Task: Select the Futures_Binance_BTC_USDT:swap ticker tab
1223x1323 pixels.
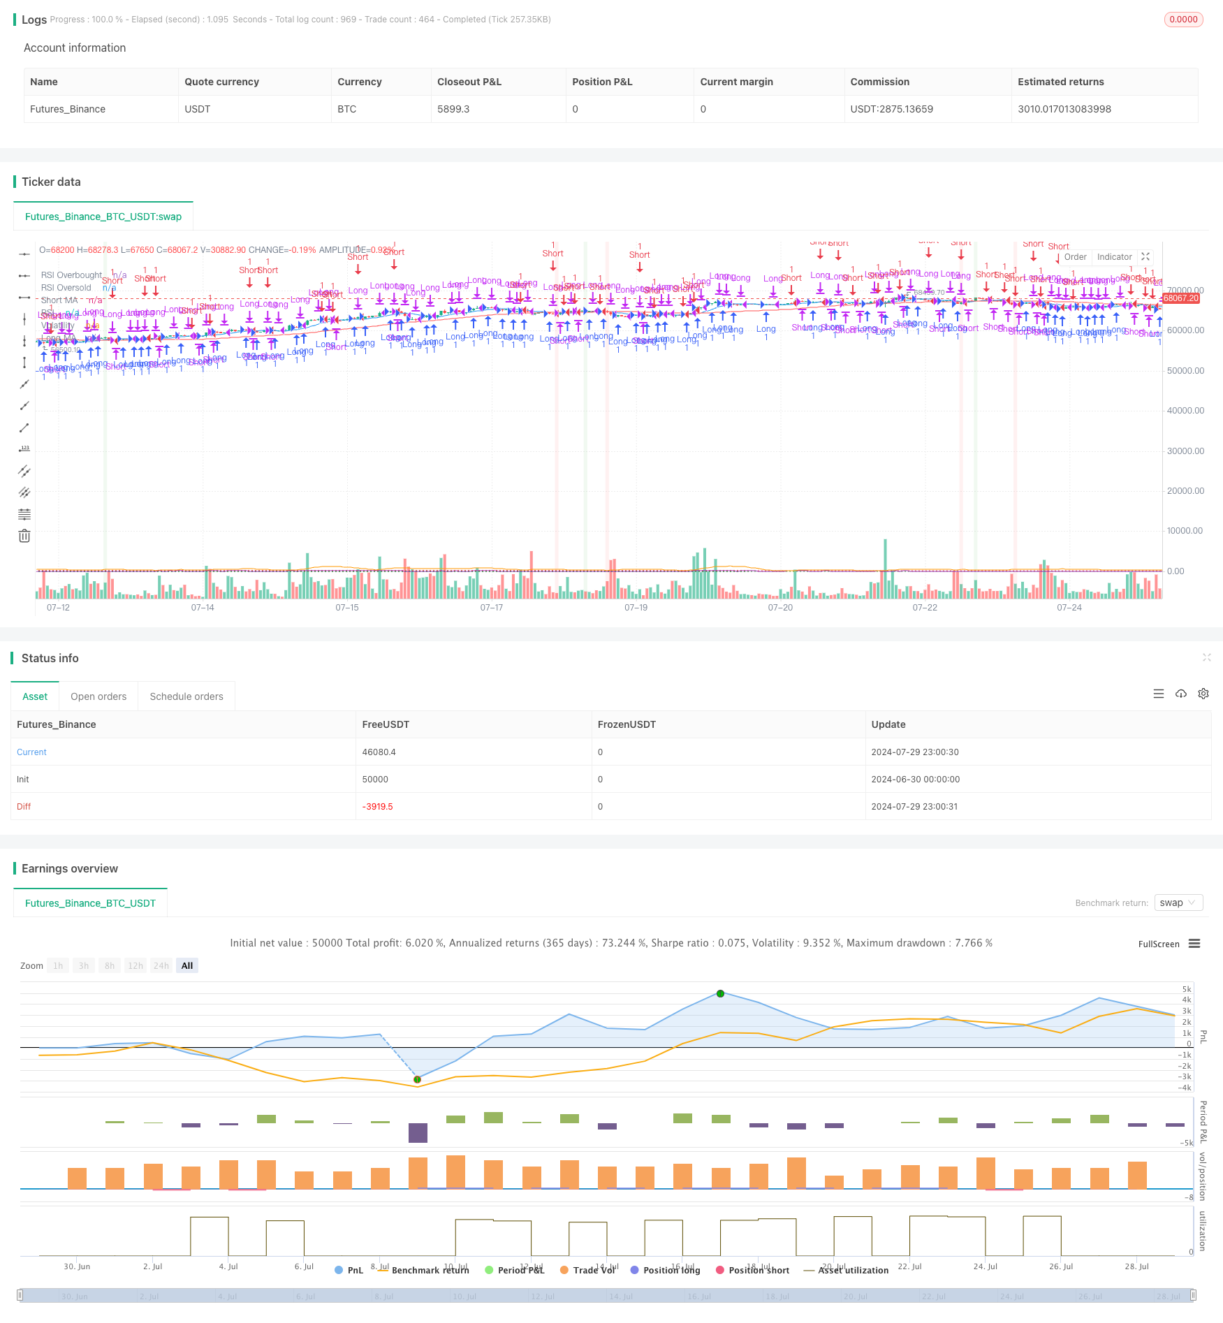Action: tap(103, 217)
